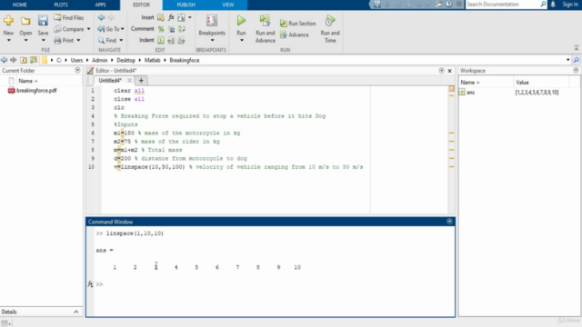The width and height of the screenshot is (582, 327).
Task: Switch to the APPS tab
Action: (x=100, y=5)
